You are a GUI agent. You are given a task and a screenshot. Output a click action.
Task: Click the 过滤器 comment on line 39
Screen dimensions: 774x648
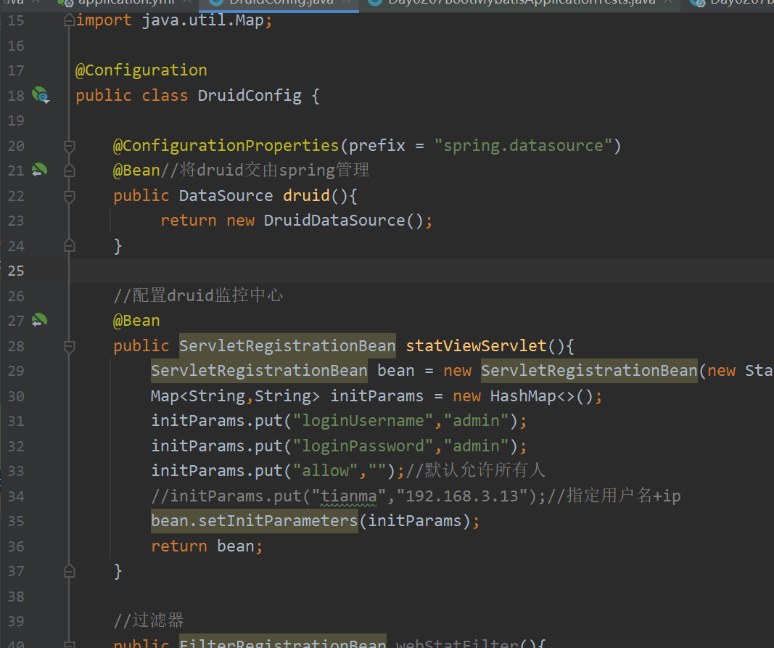point(149,620)
